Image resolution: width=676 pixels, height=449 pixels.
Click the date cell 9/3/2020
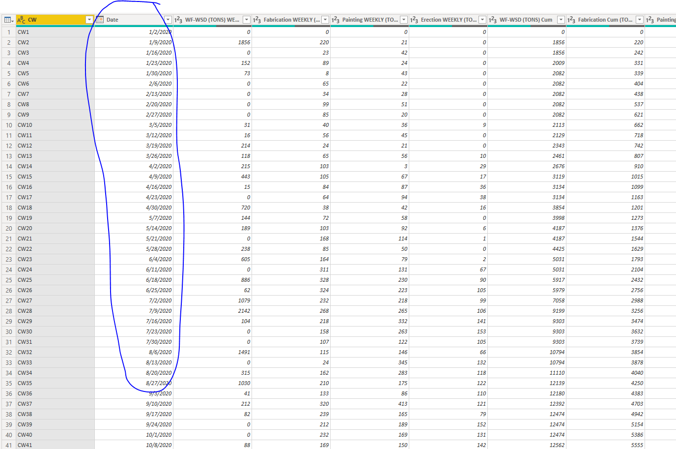point(134,393)
